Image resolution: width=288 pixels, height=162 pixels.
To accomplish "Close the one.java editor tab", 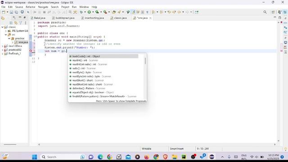I will tap(150, 18).
